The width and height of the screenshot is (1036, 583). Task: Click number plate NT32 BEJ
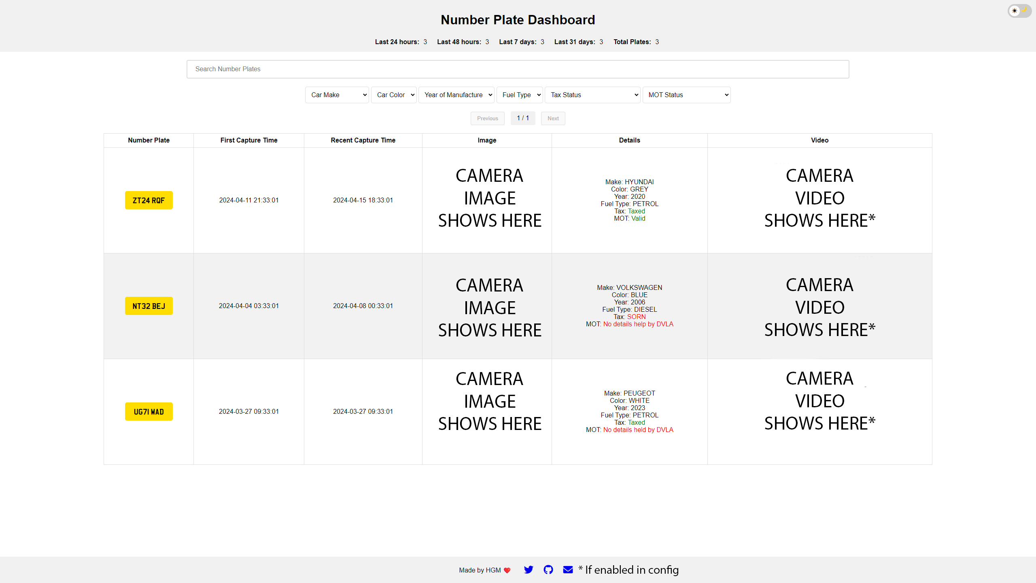[x=149, y=305]
